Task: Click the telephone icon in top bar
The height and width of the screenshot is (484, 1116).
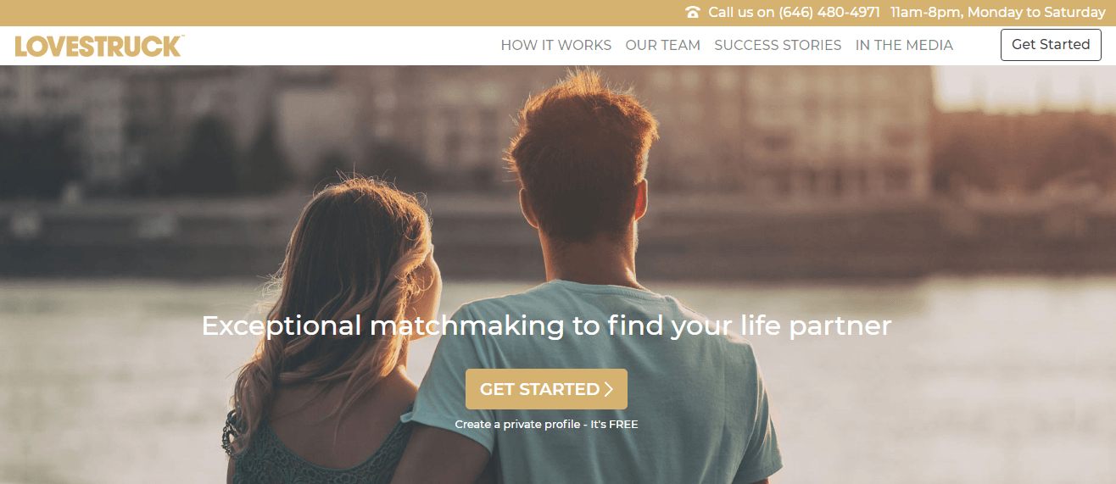Action: (693, 12)
